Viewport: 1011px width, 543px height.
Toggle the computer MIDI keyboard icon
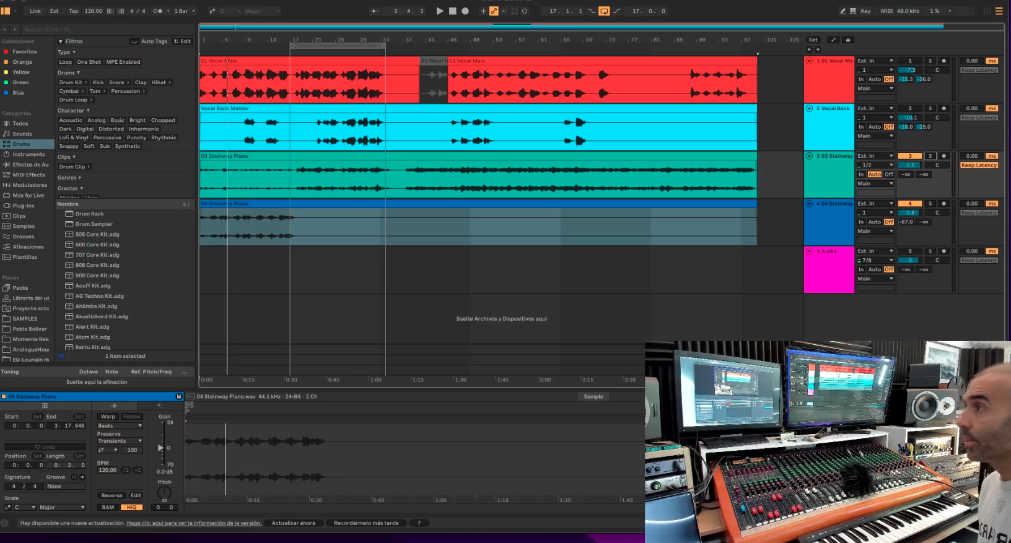tap(853, 11)
